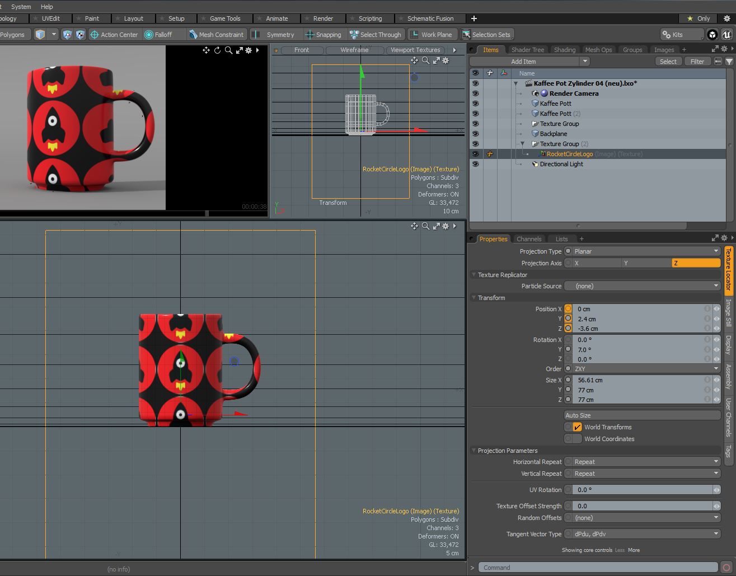Click the Command input field
This screenshot has width=736, height=576.
click(x=598, y=568)
